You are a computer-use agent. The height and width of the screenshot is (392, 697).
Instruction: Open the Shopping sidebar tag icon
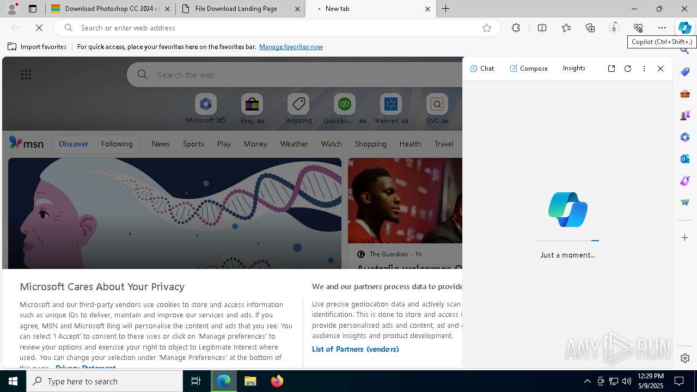(685, 72)
